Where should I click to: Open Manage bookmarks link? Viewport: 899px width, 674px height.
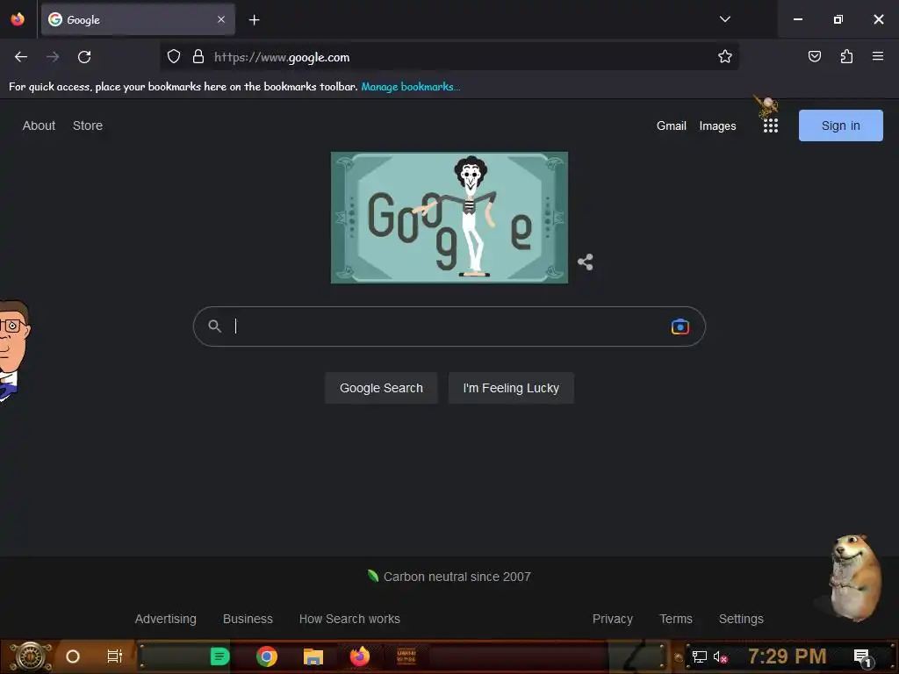[x=410, y=87]
